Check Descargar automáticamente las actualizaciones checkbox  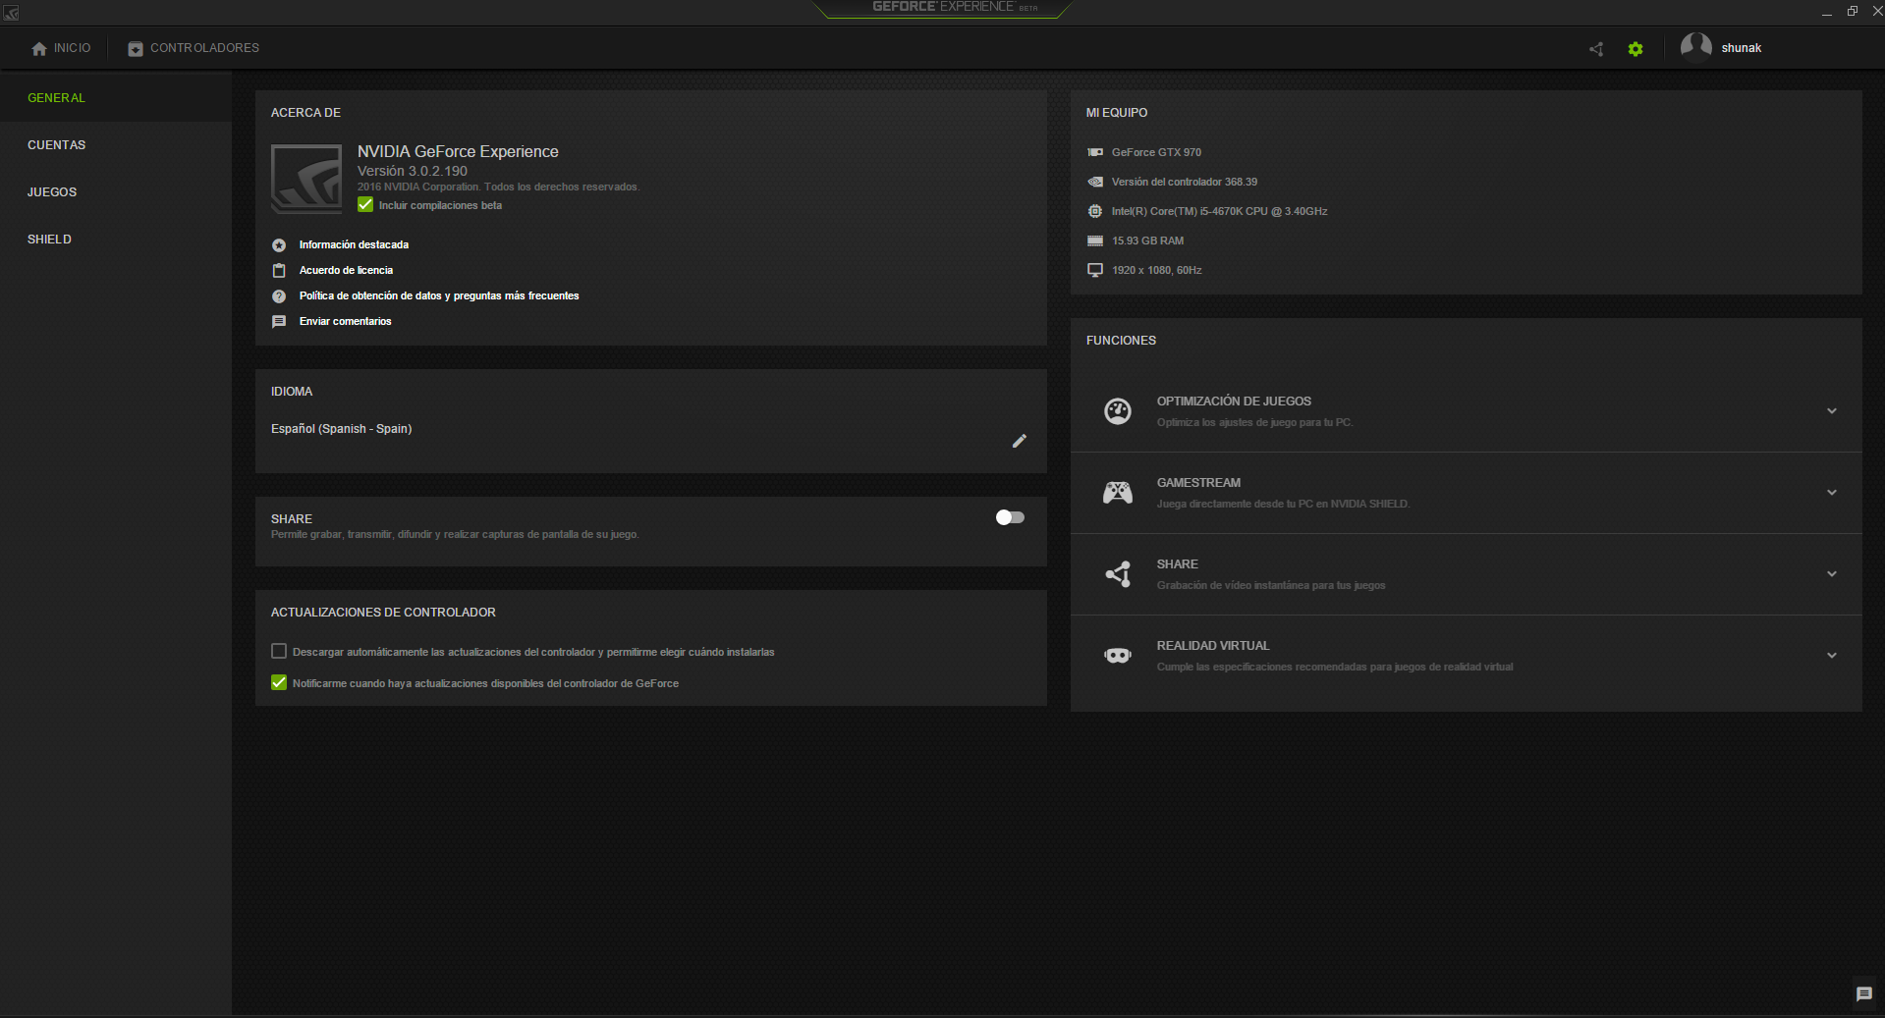pos(279,651)
